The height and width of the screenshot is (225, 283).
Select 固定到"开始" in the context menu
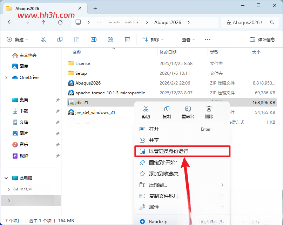pyautogui.click(x=182, y=162)
